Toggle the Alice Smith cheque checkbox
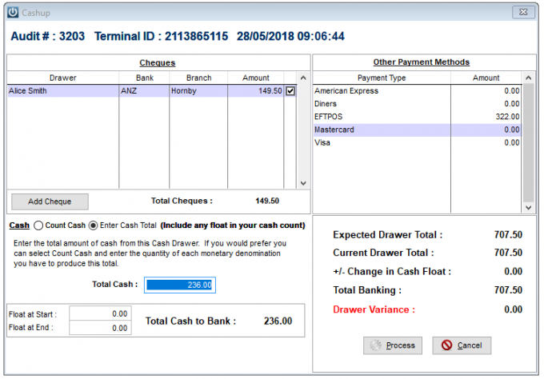This screenshot has width=544, height=379. (290, 91)
